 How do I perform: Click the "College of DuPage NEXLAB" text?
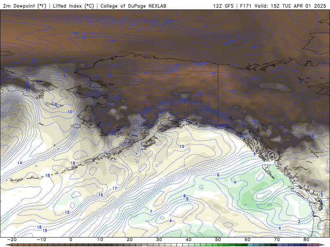tap(133, 6)
